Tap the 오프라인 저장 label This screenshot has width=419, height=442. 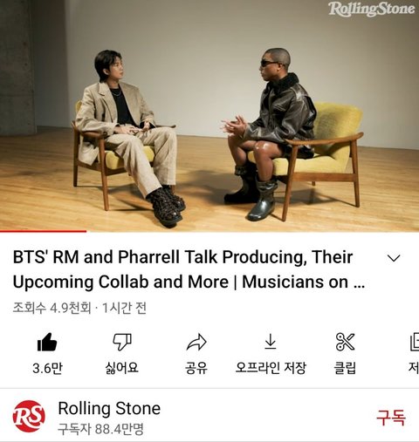[x=271, y=368]
